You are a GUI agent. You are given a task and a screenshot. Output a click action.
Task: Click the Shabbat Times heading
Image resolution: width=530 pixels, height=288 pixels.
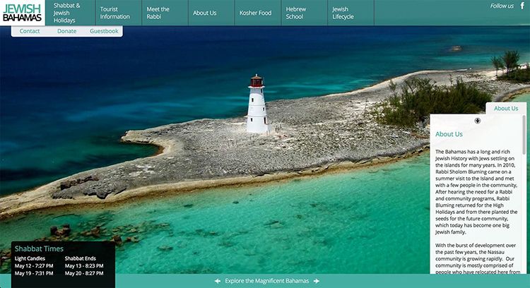(x=39, y=249)
